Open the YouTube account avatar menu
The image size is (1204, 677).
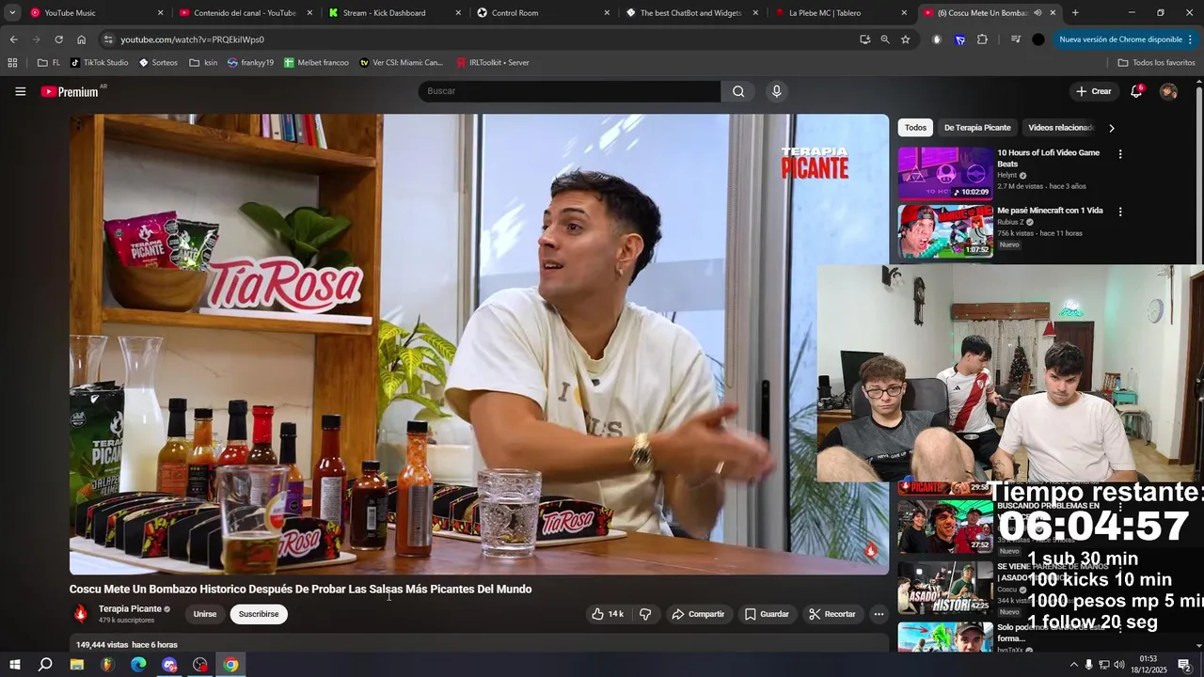pos(1168,91)
